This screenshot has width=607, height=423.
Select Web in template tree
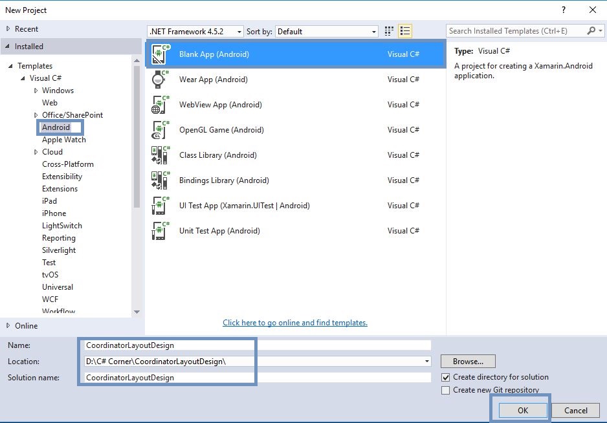point(50,103)
